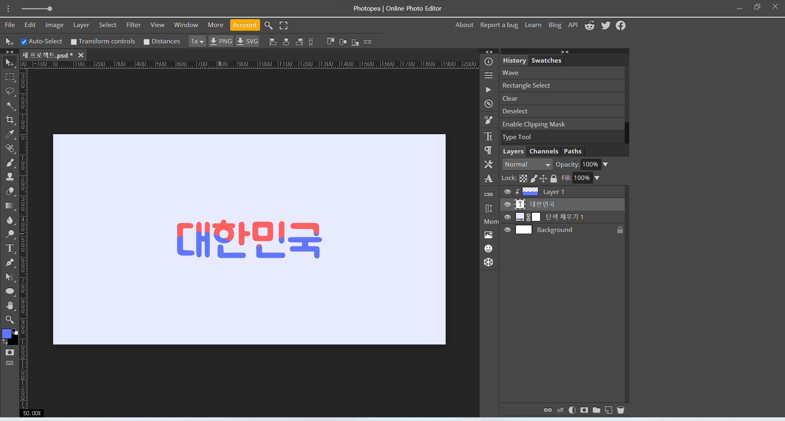Select the Brush tool
The width and height of the screenshot is (785, 421).
10,163
